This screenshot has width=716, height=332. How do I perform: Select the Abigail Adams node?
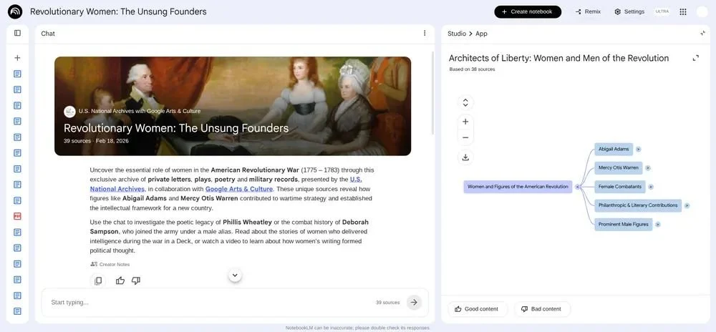coord(614,149)
